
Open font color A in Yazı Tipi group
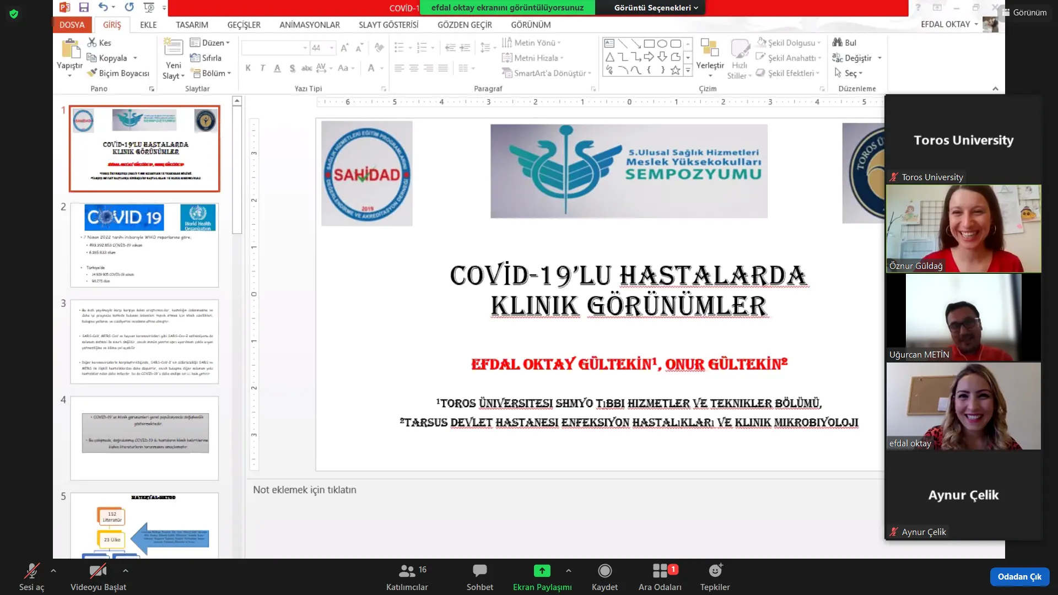pos(371,68)
